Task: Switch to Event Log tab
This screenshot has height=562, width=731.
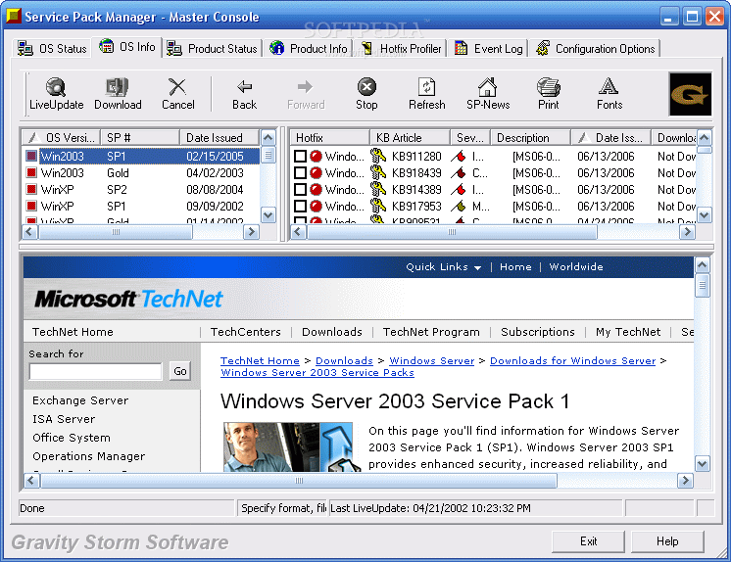Action: coord(489,48)
